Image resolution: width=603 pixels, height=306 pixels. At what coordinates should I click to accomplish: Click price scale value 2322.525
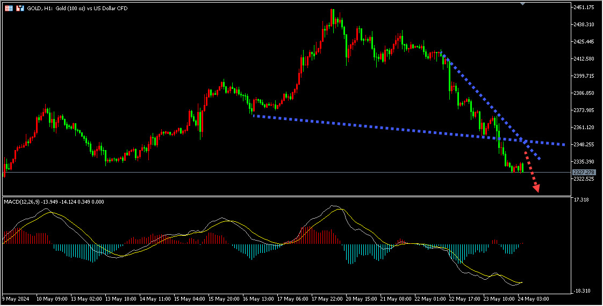point(585,178)
